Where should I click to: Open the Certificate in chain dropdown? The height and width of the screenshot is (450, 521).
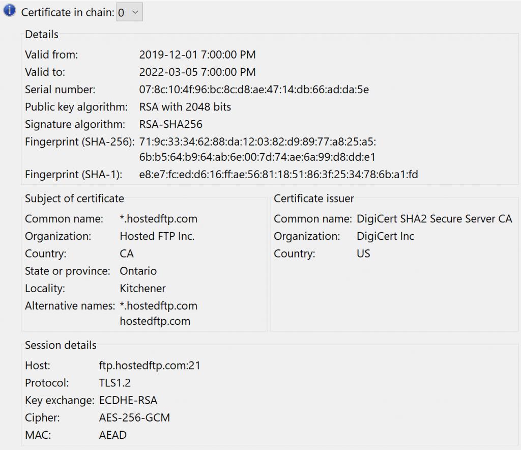pos(130,12)
